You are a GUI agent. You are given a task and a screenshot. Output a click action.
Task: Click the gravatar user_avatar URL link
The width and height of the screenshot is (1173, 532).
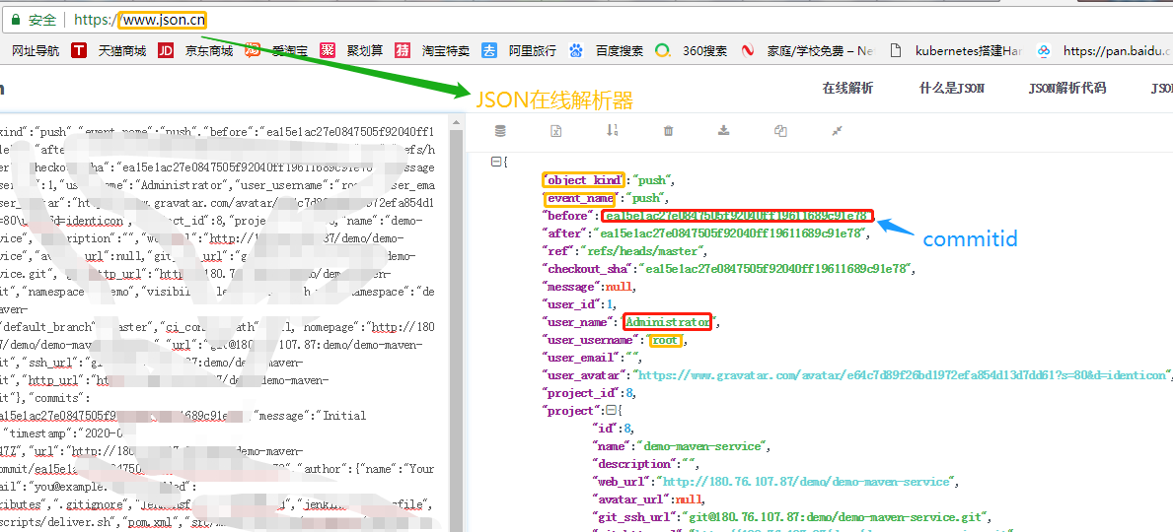pyautogui.click(x=901, y=375)
